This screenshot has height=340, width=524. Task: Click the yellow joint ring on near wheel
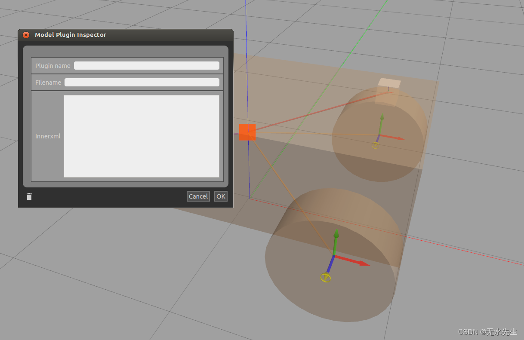pos(326,278)
